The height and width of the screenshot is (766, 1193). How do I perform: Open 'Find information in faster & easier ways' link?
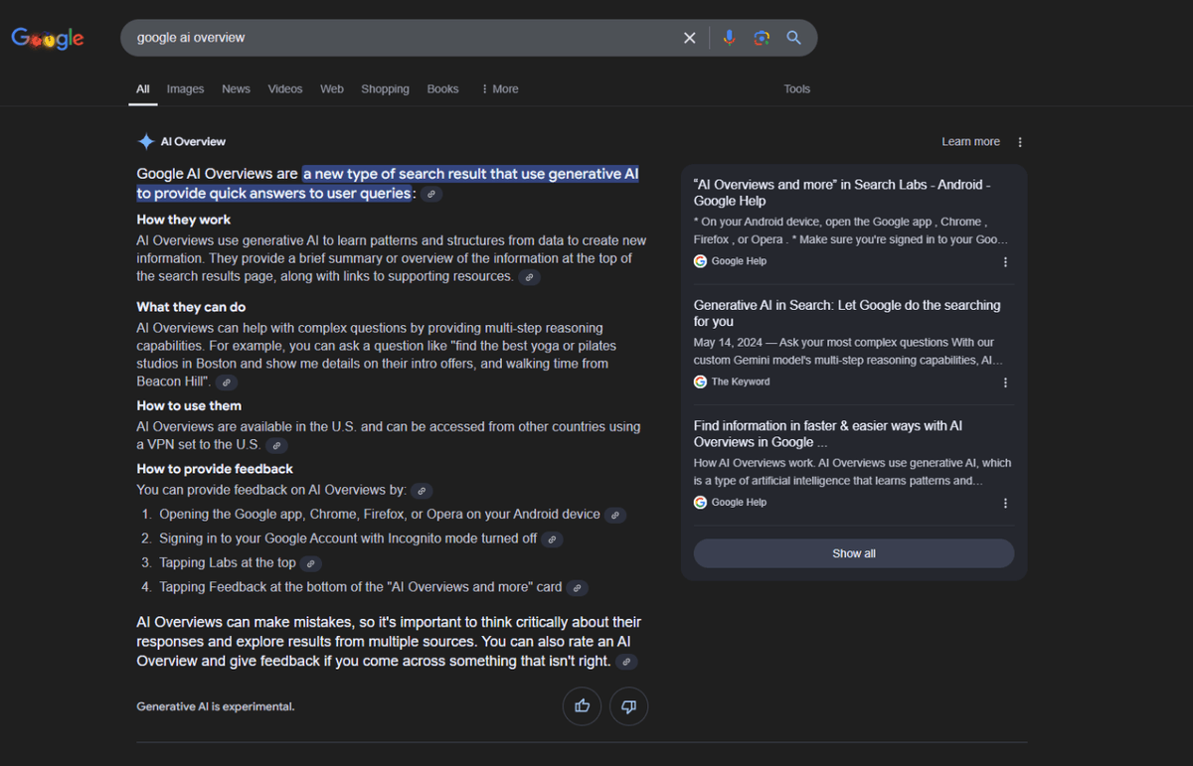coord(828,434)
